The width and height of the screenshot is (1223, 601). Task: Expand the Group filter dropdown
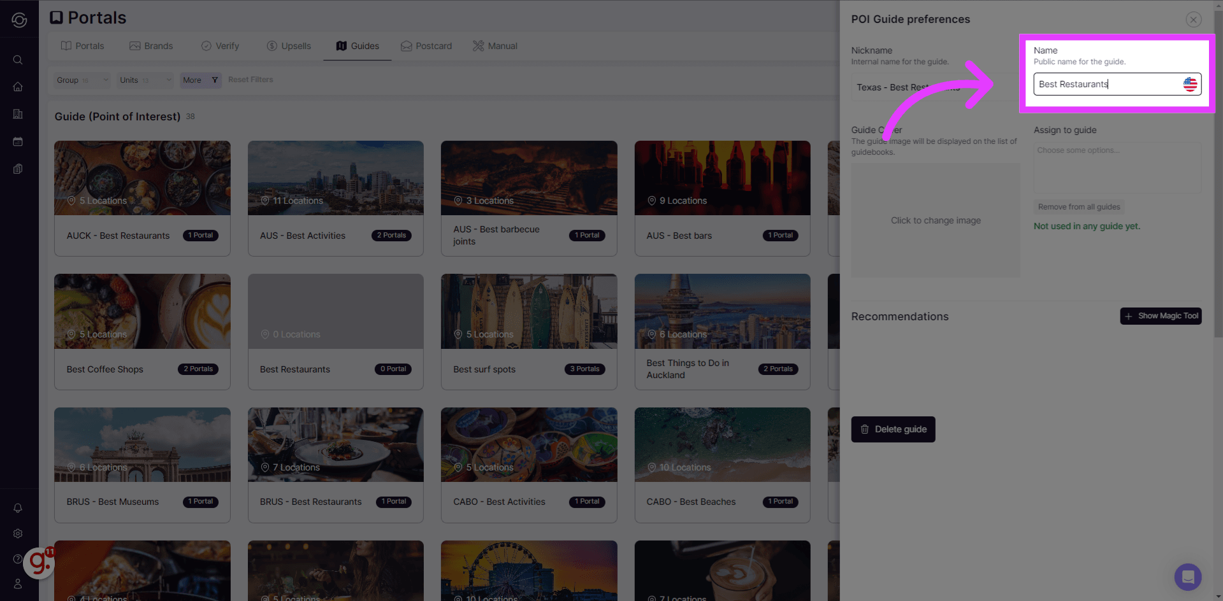pyautogui.click(x=81, y=80)
